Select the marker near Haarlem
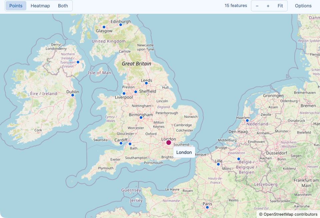The height and width of the screenshot is (218, 320). click(247, 121)
